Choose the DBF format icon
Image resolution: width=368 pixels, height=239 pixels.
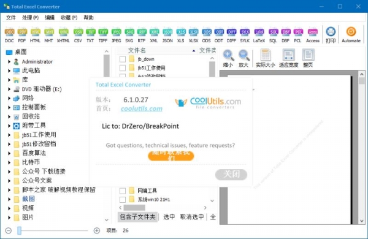click(x=286, y=35)
